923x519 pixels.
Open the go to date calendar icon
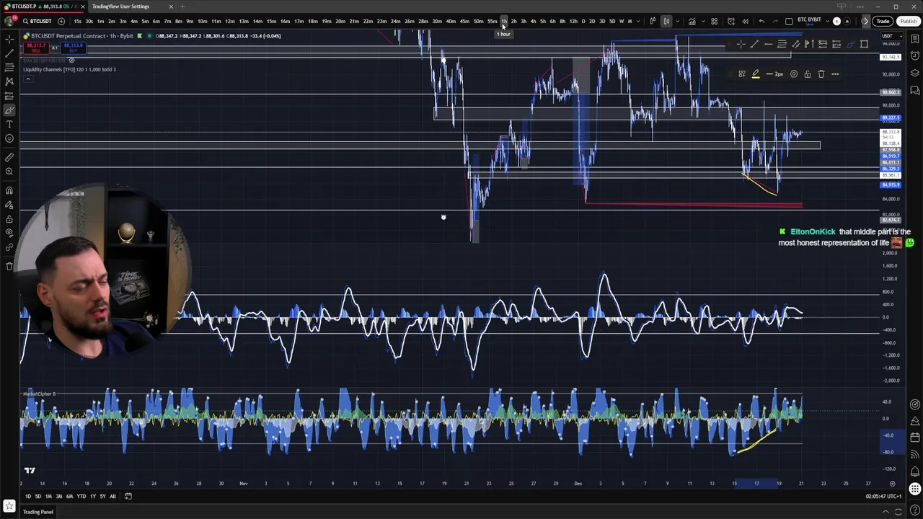[128, 496]
